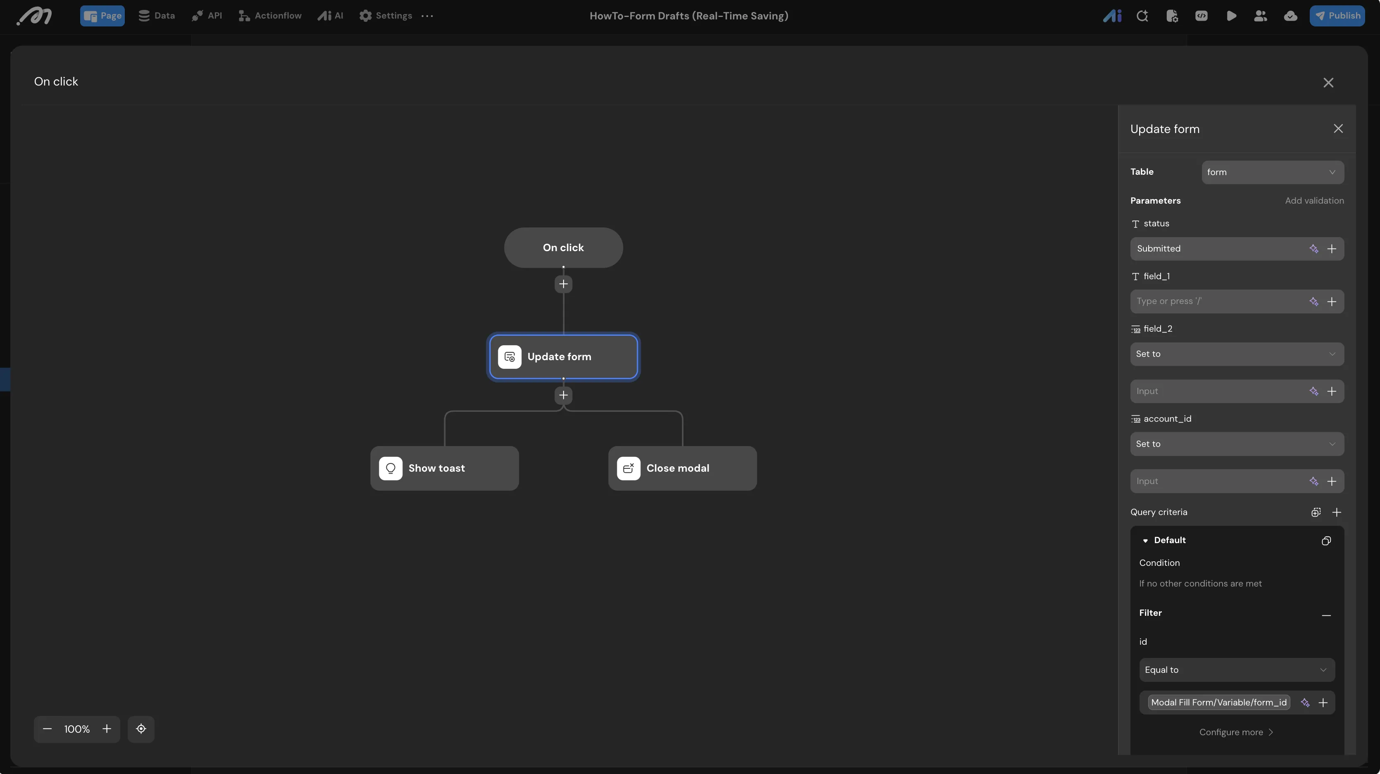
Task: Zoom out the canvas with minus button
Action: click(47, 729)
